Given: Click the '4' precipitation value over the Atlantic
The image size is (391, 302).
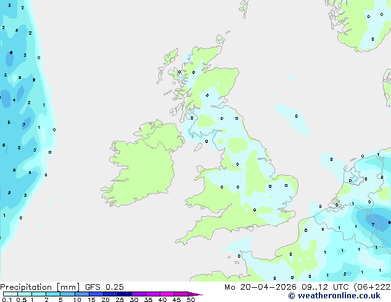Looking at the screenshot, I should tap(14, 100).
